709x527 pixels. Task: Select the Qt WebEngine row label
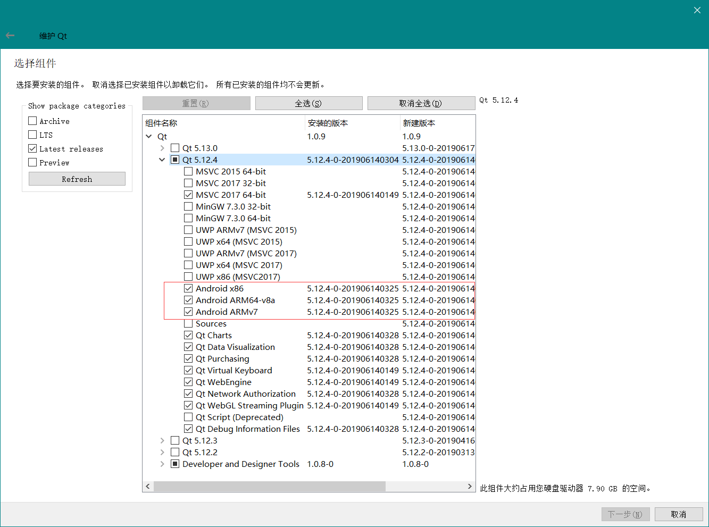[x=223, y=382]
